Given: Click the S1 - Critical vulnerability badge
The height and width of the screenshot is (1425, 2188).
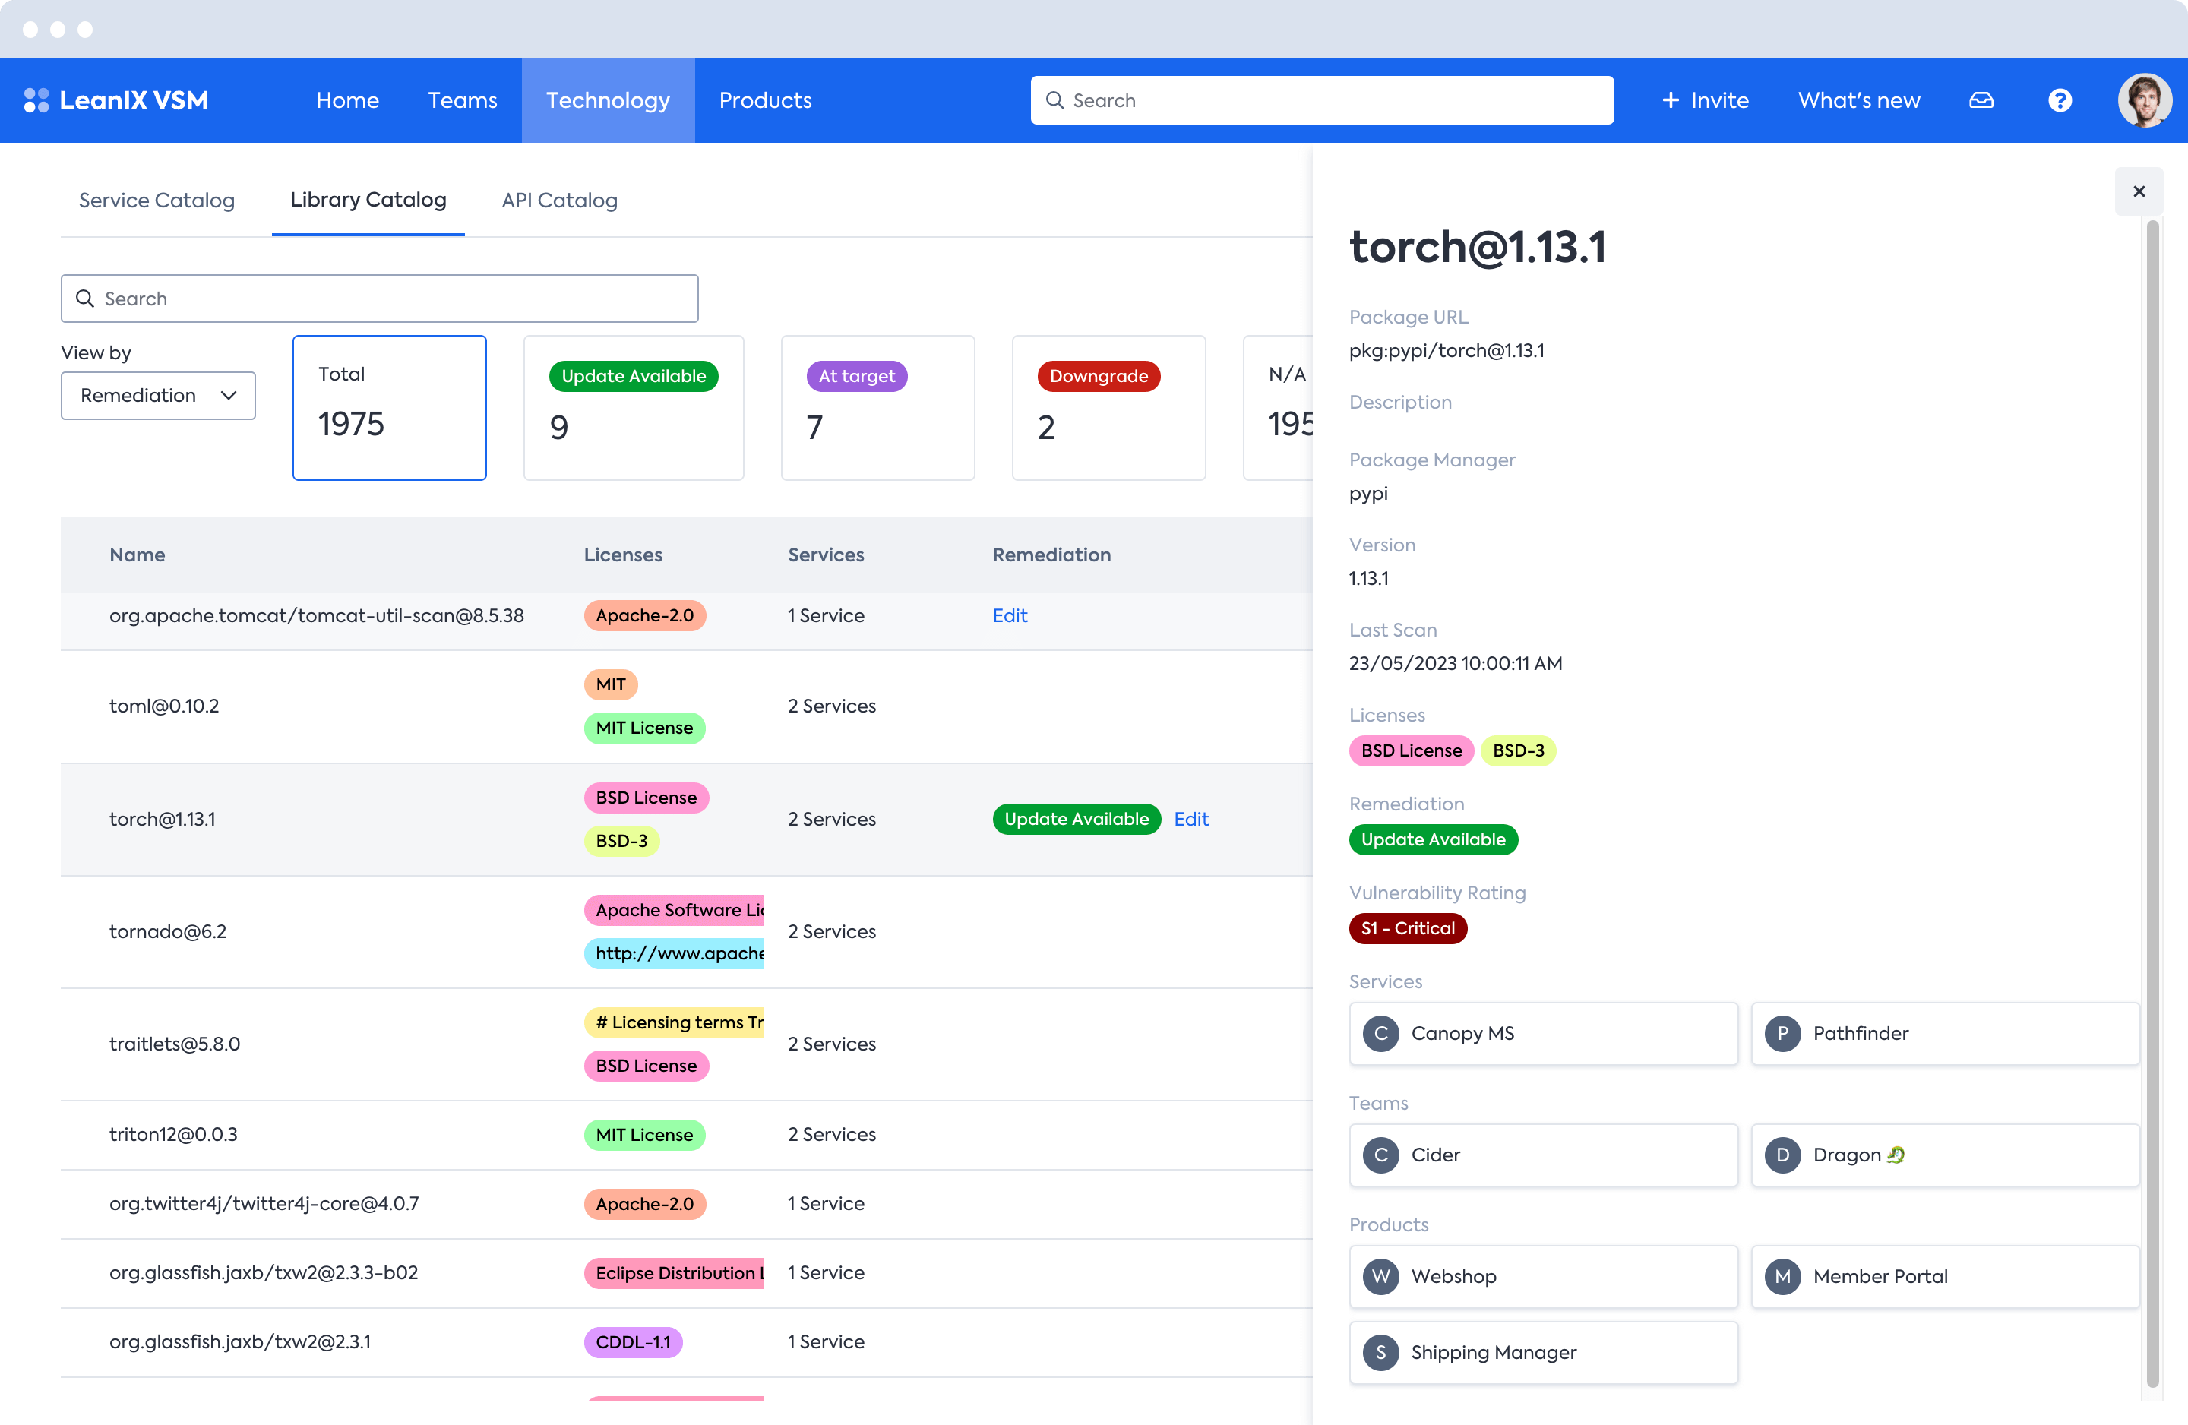Looking at the screenshot, I should [1408, 928].
